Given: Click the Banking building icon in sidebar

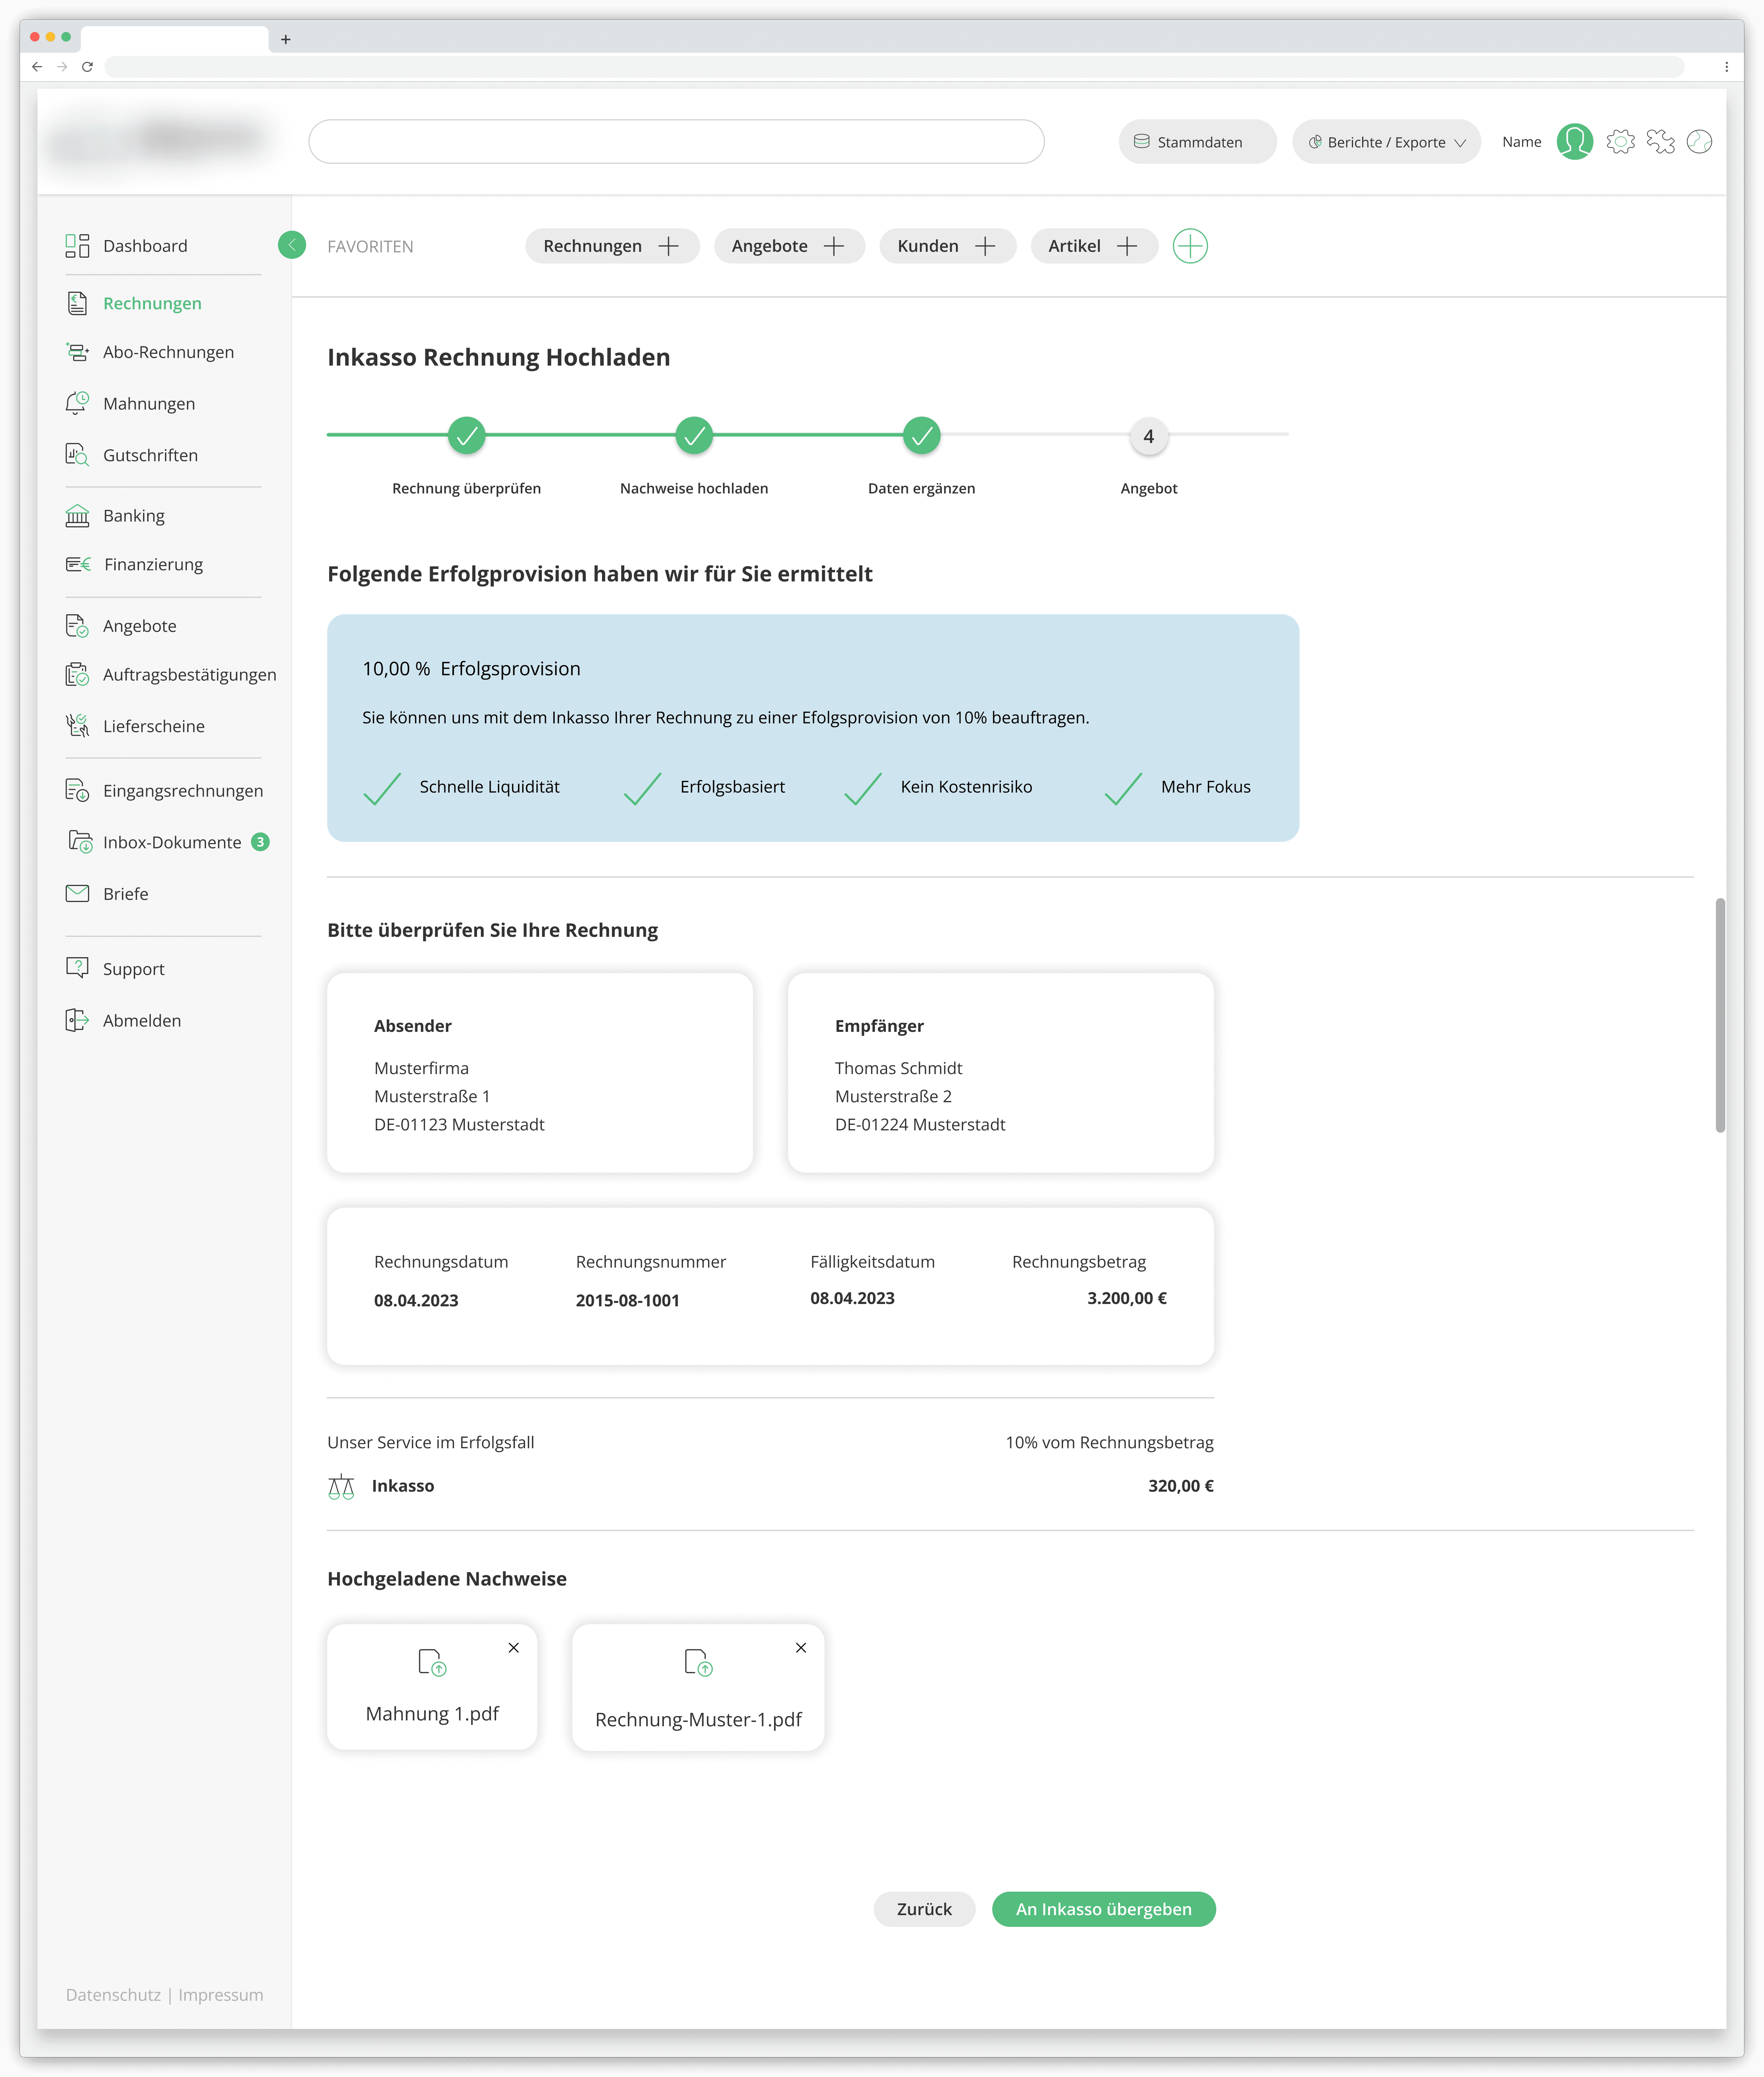Looking at the screenshot, I should point(77,516).
